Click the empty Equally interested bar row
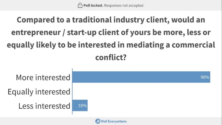 (141, 91)
